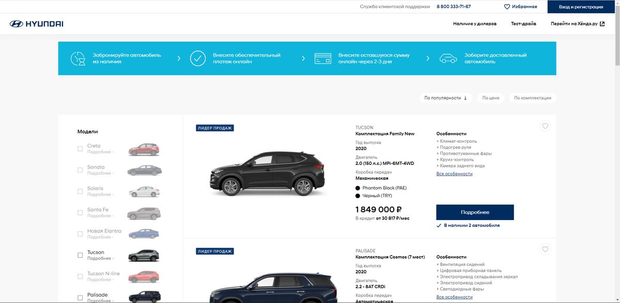620x303 pixels.
Task: Go to Перейти на Хёндэ.ру
Action: coord(578,24)
